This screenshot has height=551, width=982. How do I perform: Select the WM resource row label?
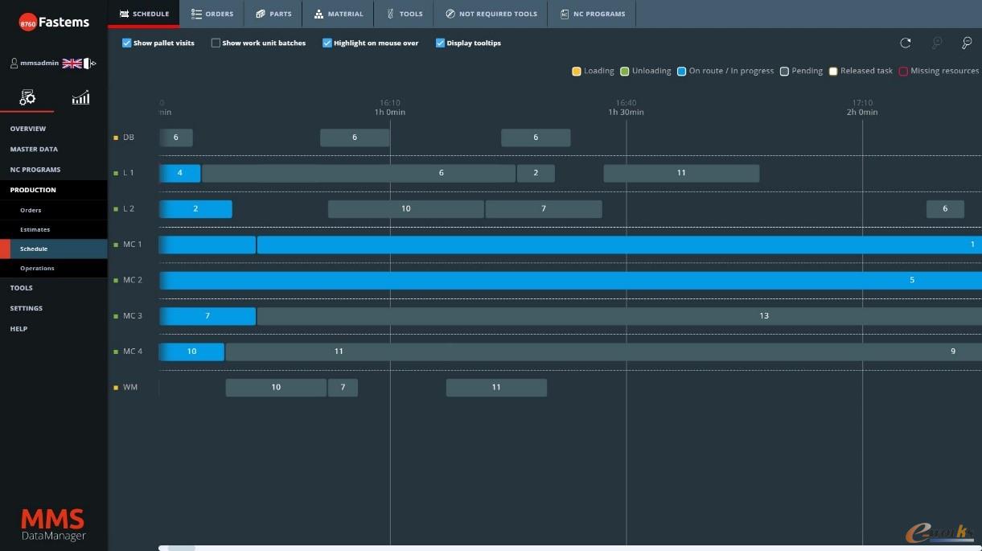click(x=129, y=387)
